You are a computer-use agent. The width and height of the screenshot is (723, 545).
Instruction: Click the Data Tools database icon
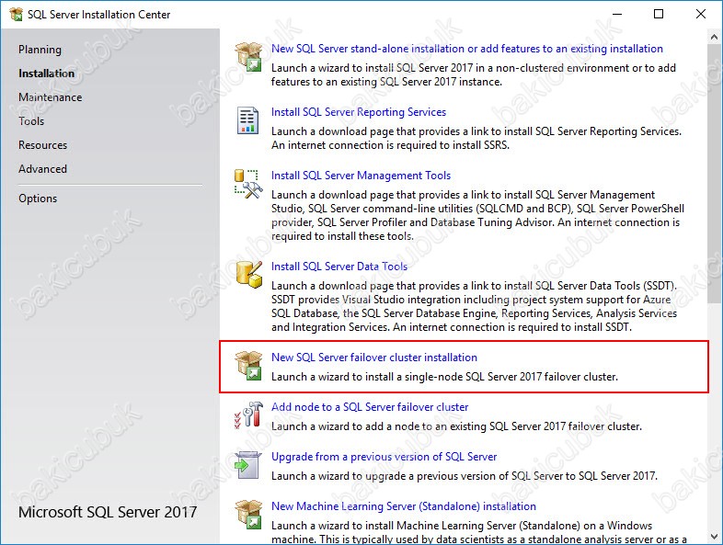[249, 274]
